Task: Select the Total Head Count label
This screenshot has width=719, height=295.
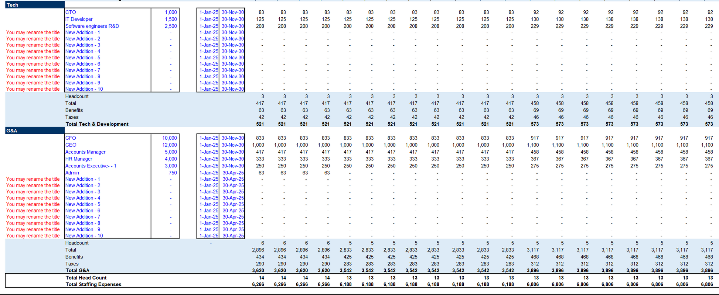Action: (86, 278)
